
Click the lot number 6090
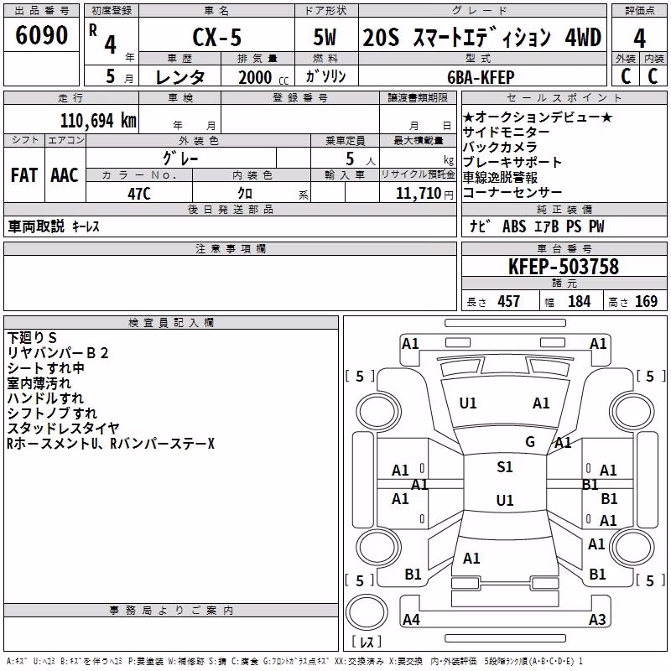41,35
